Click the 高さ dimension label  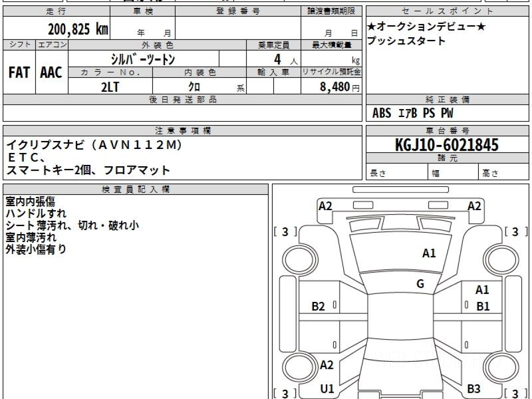point(490,174)
